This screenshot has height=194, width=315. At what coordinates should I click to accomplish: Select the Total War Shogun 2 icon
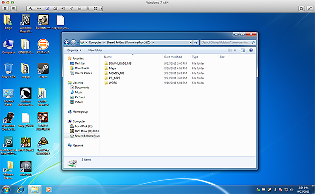pyautogui.click(x=43, y=146)
